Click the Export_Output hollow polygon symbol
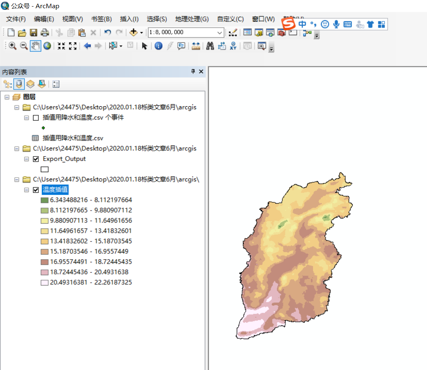427x370 pixels. click(45, 169)
